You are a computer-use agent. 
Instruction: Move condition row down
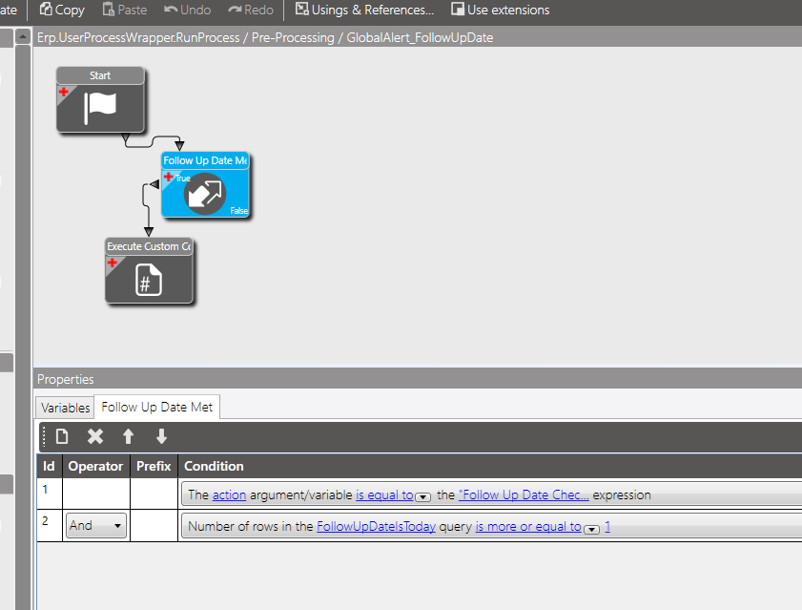click(x=161, y=436)
